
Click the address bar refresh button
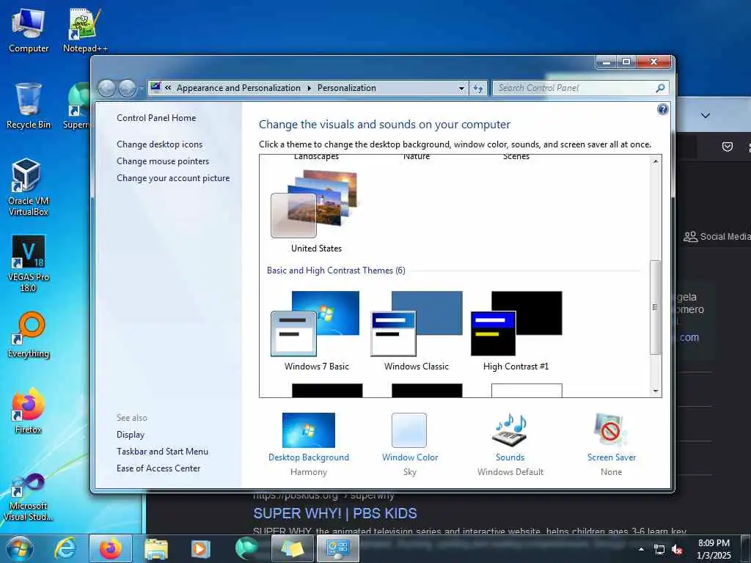pos(478,88)
